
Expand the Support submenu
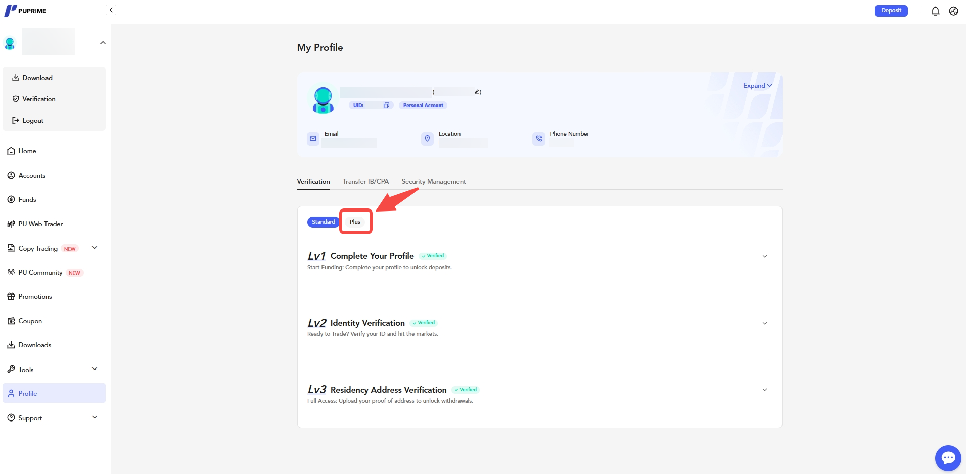pyautogui.click(x=95, y=417)
